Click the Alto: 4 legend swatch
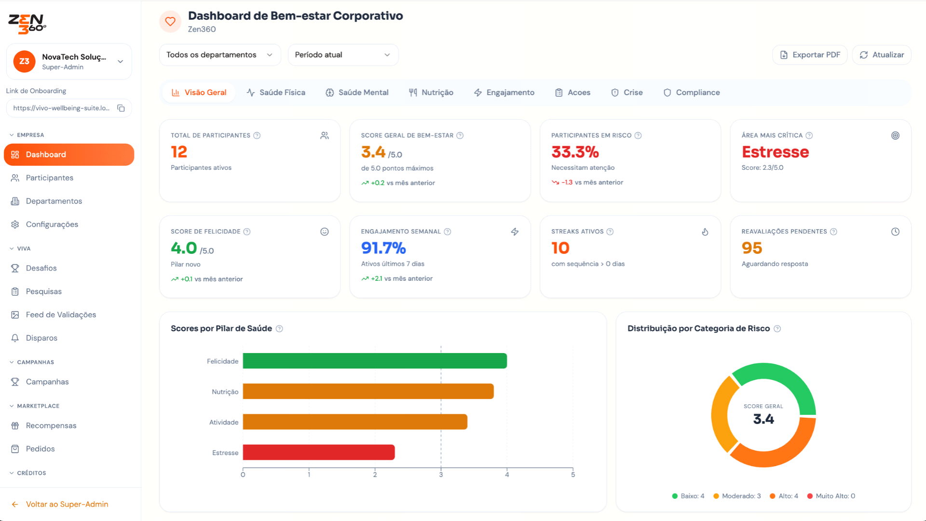 tap(773, 496)
